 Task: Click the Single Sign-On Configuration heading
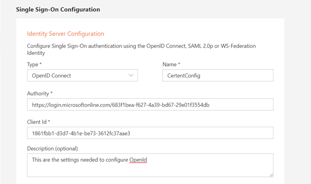coord(58,9)
